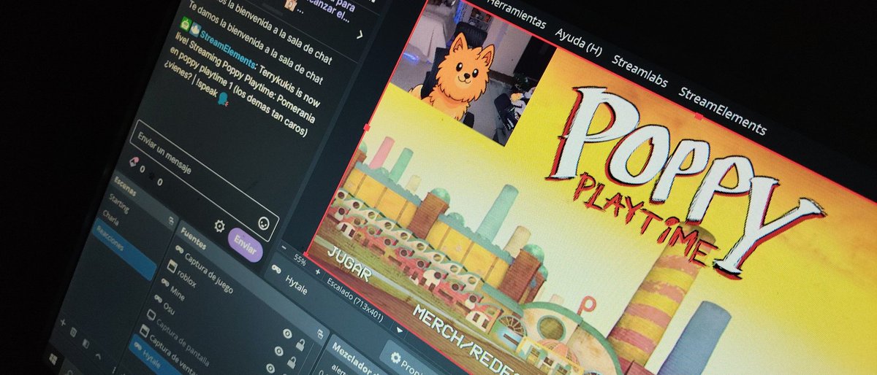Select the roblox source name

tap(188, 279)
